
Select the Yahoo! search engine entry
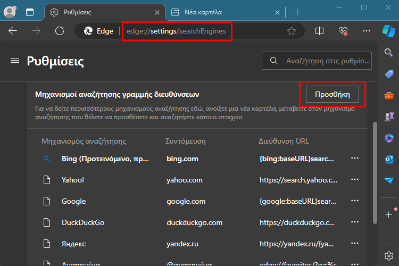coord(73,180)
